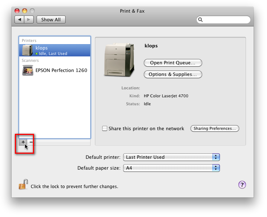Open help with the question mark button

[242, 185]
